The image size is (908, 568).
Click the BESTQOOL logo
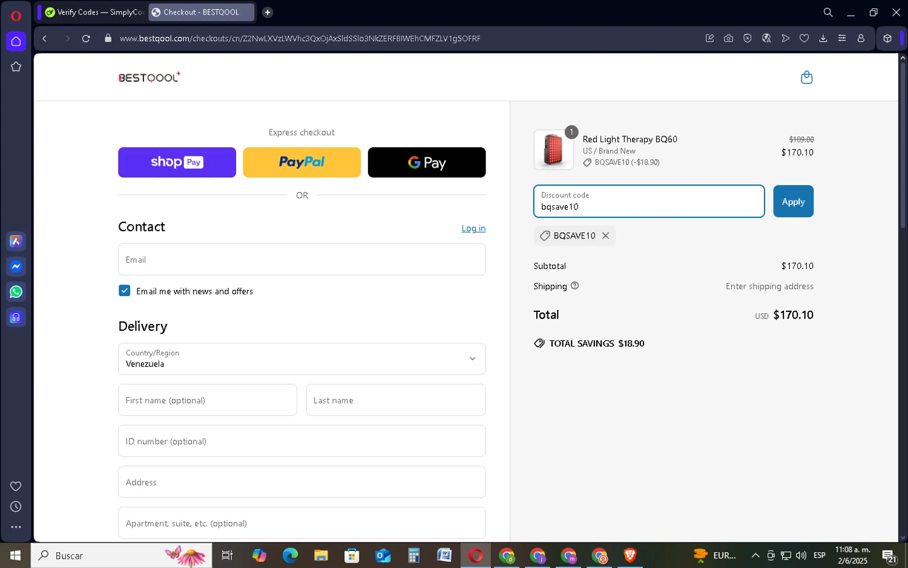150,78
